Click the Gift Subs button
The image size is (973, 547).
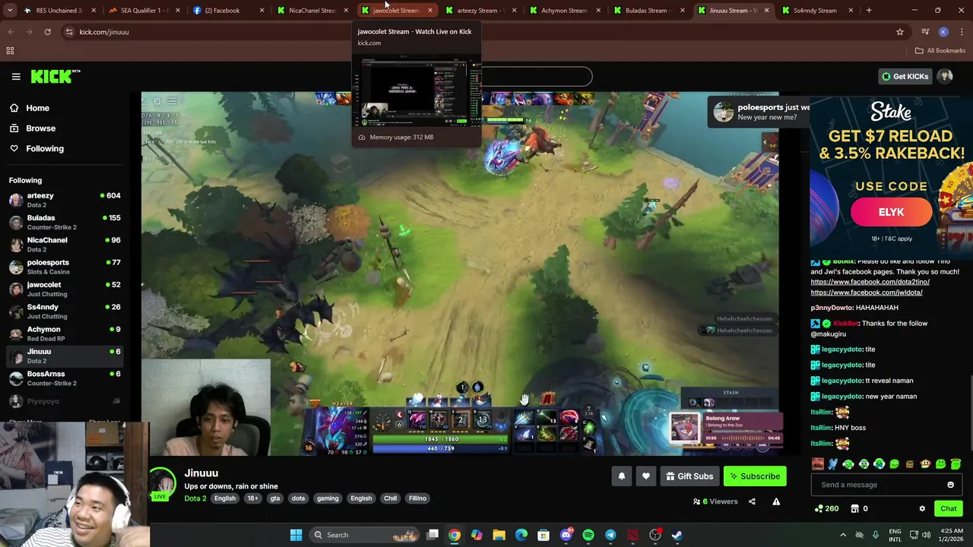[689, 476]
